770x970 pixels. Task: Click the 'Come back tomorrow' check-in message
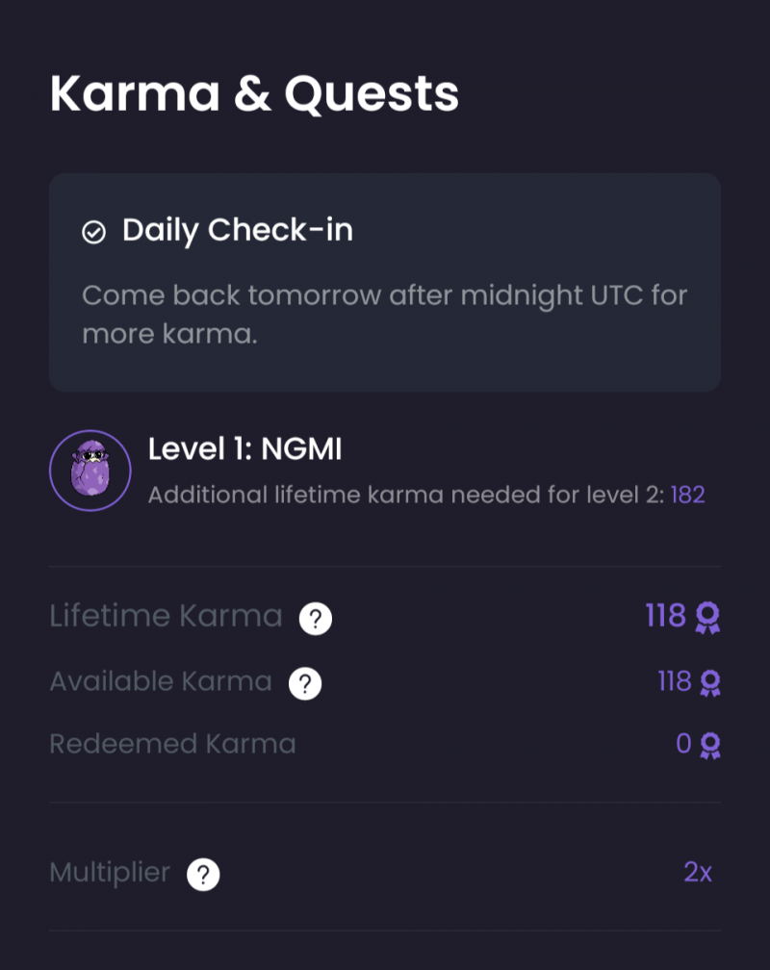point(384,314)
